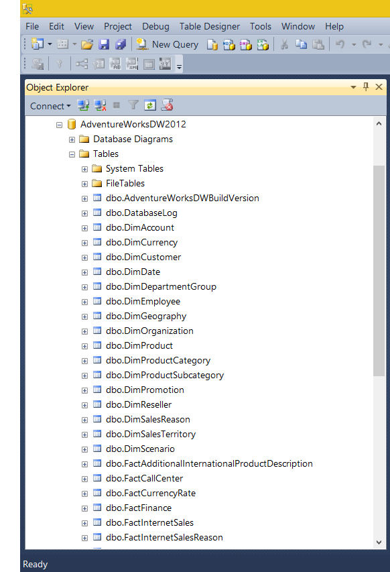Select the dbo.DimEmployee table

[143, 301]
